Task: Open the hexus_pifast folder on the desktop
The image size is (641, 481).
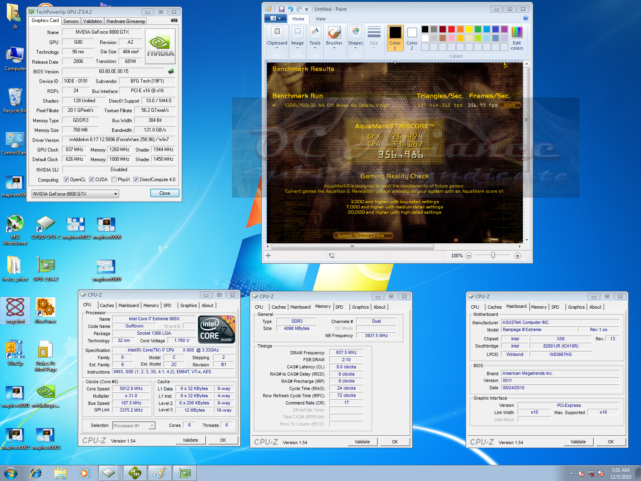Action: (15, 268)
